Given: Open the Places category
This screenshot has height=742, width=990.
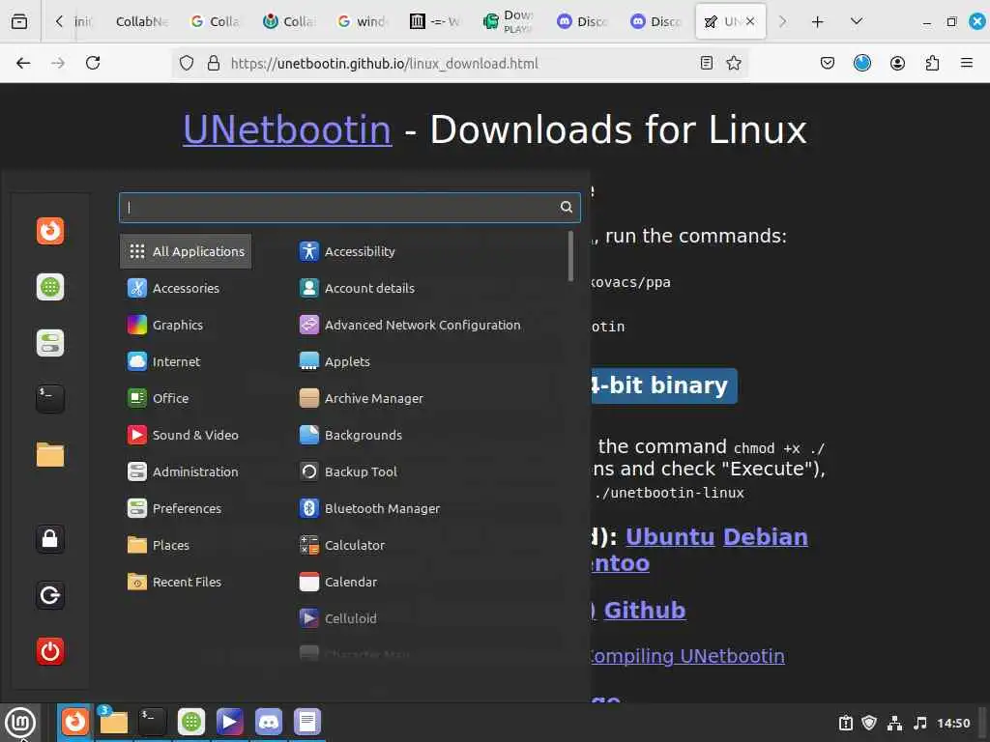Looking at the screenshot, I should click(186, 545).
